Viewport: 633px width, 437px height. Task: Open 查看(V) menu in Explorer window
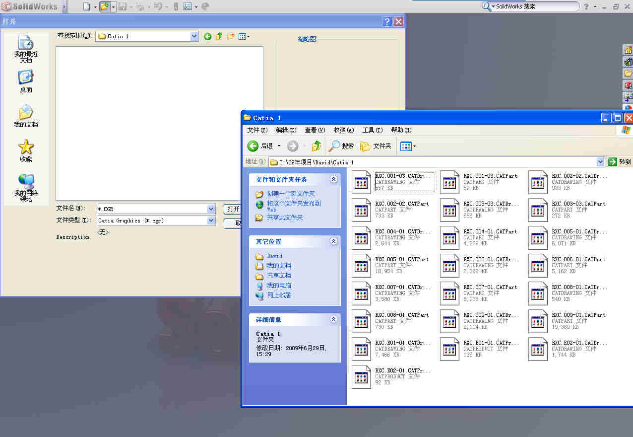click(x=315, y=130)
